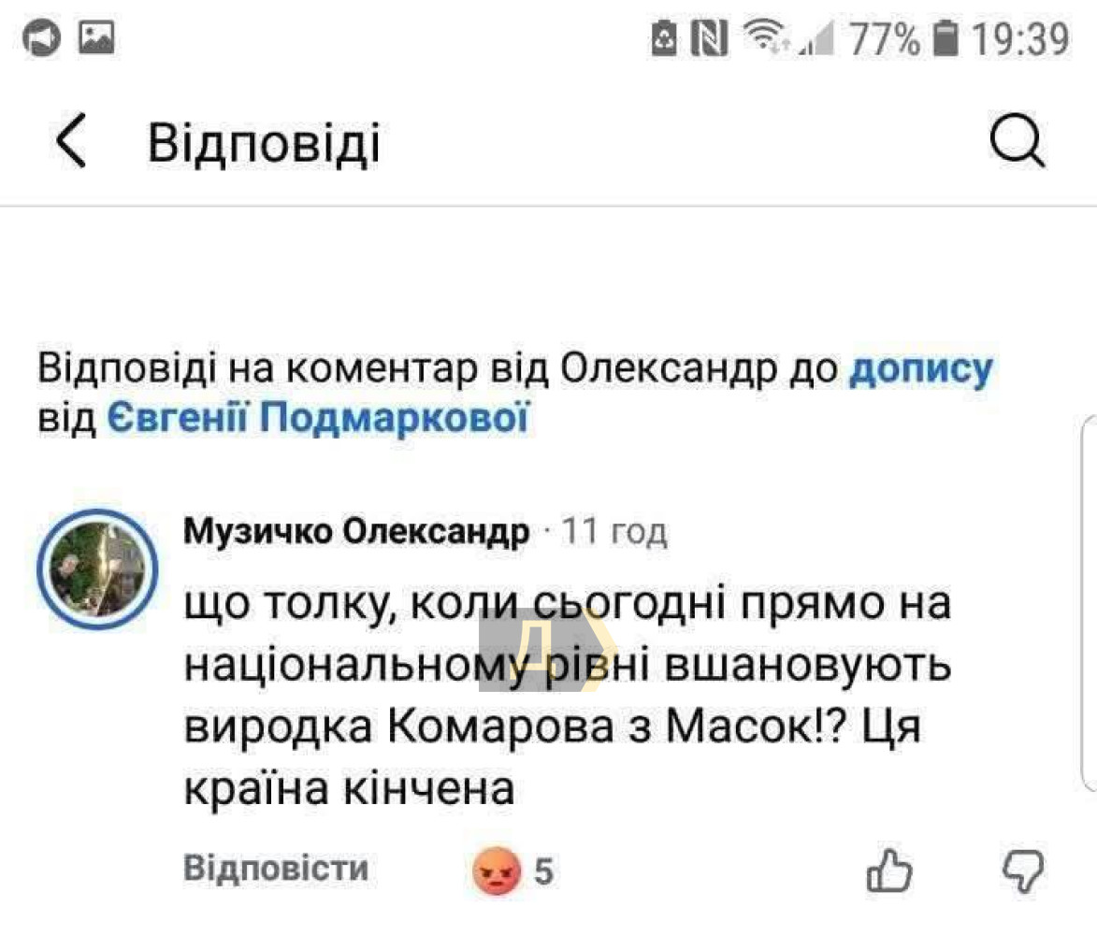Tap the battery icon beside 77%
The height and width of the screenshot is (935, 1097).
tap(947, 39)
